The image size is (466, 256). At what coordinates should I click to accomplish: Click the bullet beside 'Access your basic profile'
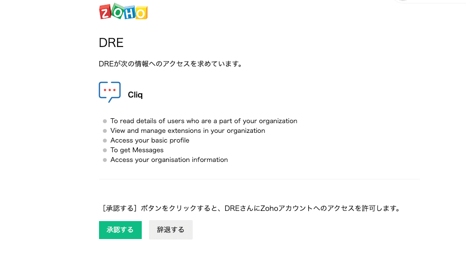click(105, 141)
